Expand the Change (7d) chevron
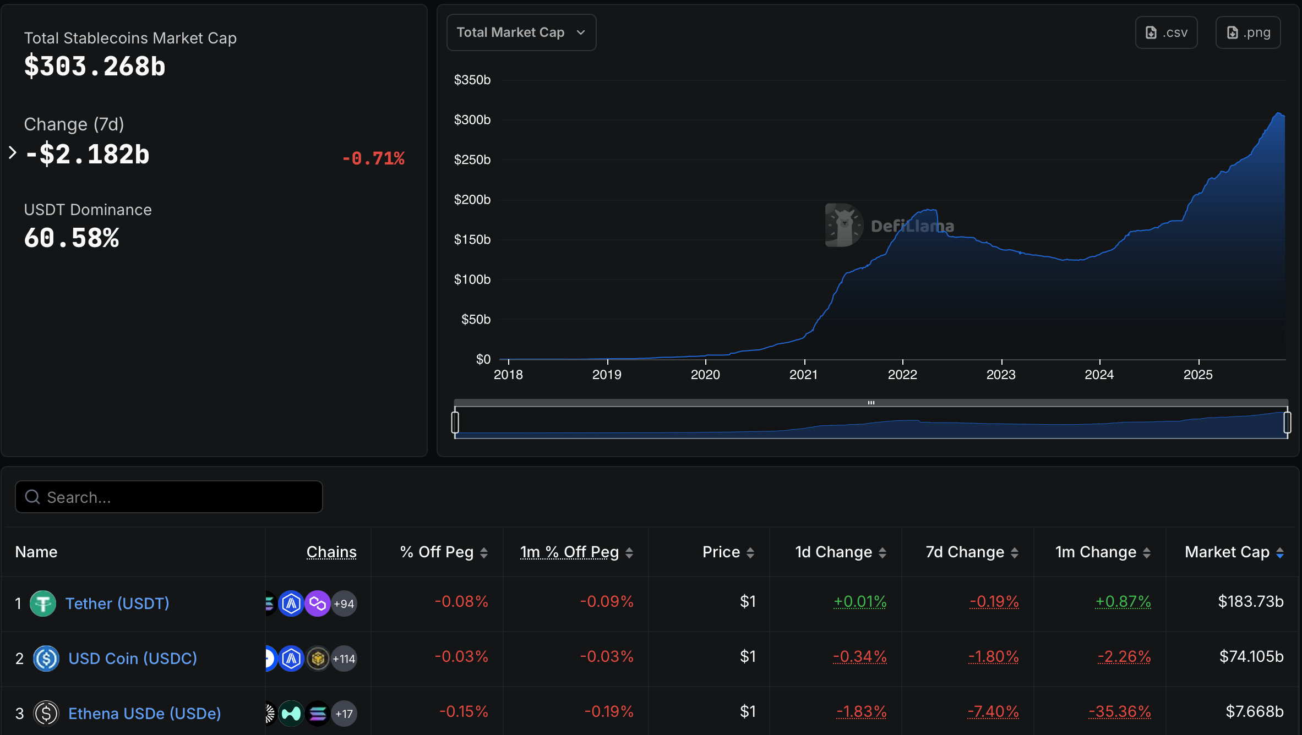 12,152
